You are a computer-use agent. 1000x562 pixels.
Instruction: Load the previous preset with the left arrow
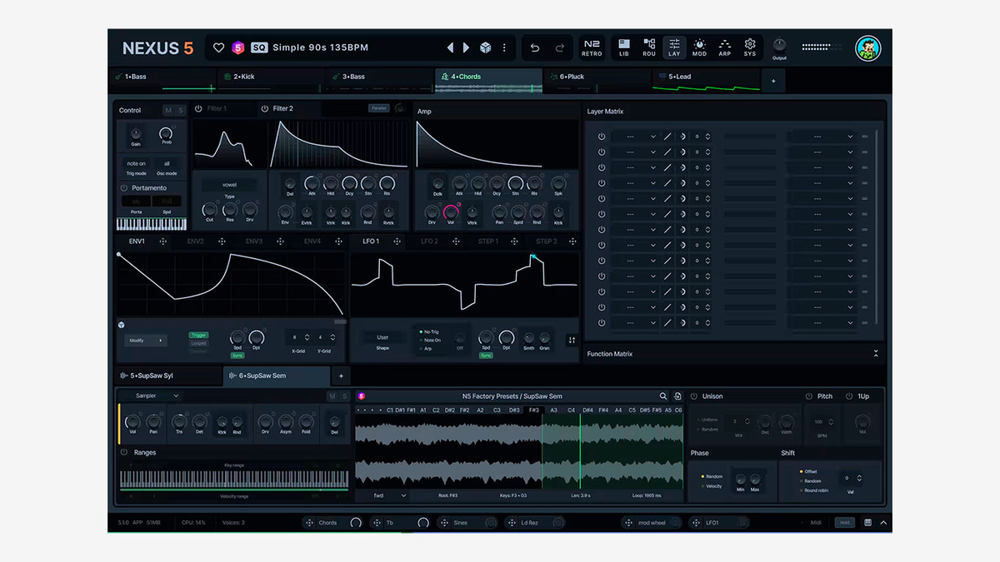click(x=451, y=48)
